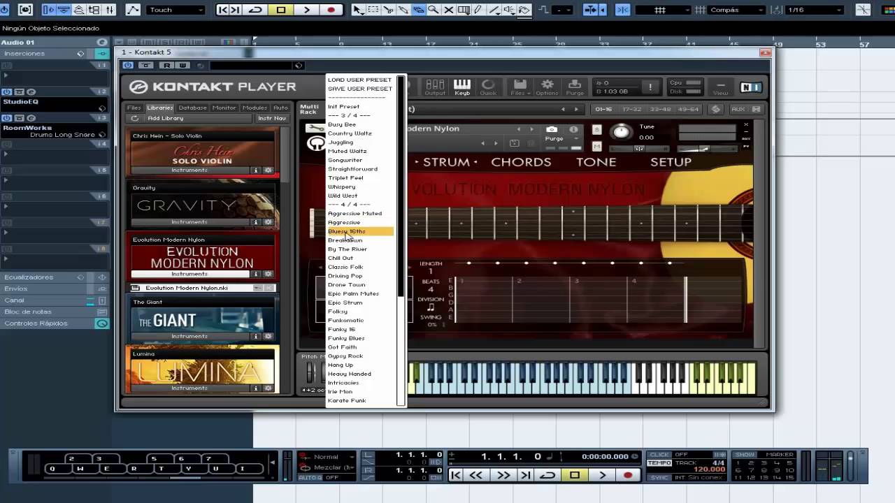The width and height of the screenshot is (895, 503).
Task: Select the Zoom magnifier tool
Action: coord(434,10)
